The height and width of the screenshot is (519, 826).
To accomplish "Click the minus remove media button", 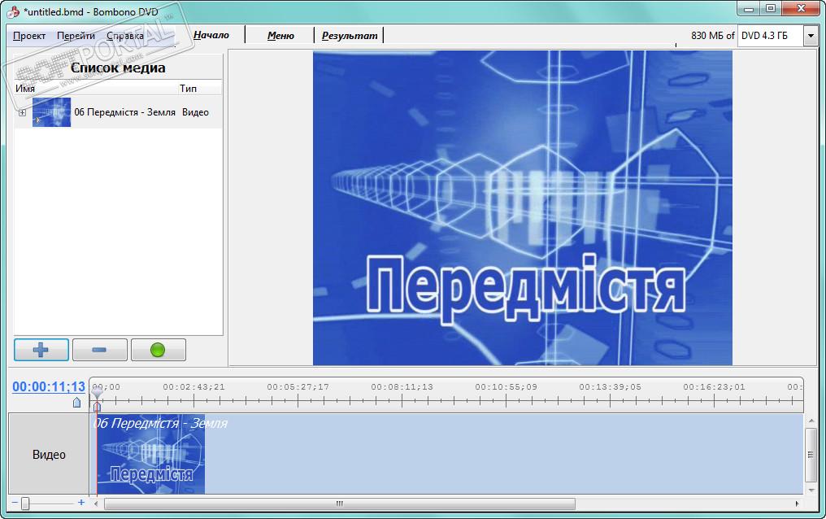I will (x=99, y=350).
